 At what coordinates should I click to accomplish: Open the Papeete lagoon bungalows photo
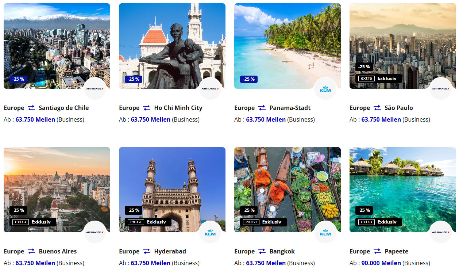click(x=403, y=190)
